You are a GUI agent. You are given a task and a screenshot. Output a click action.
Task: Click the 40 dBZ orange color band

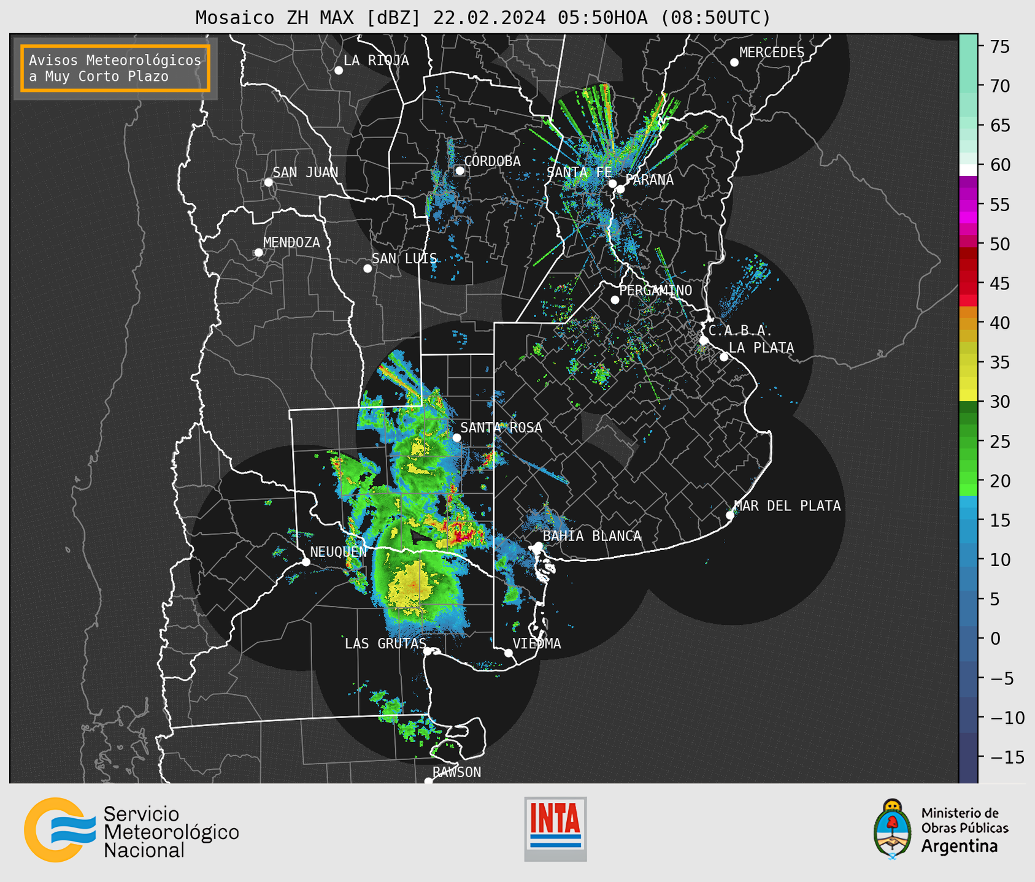(968, 323)
